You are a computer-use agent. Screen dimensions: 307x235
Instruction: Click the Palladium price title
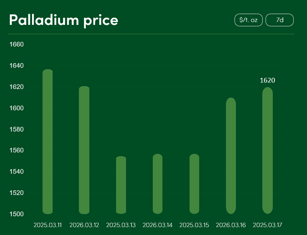coord(63,20)
